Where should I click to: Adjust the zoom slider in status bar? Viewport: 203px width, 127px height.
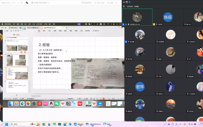click(122, 99)
